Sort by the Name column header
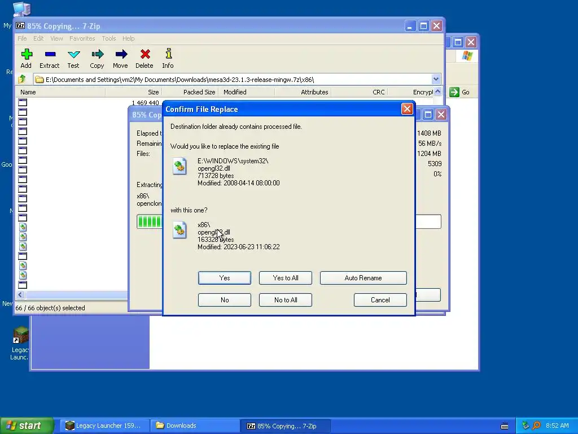The height and width of the screenshot is (434, 578). pos(60,92)
